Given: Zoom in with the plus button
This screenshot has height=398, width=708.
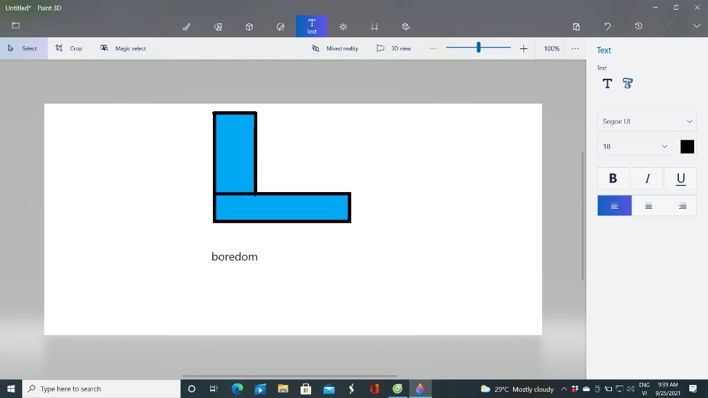Looking at the screenshot, I should tap(523, 48).
